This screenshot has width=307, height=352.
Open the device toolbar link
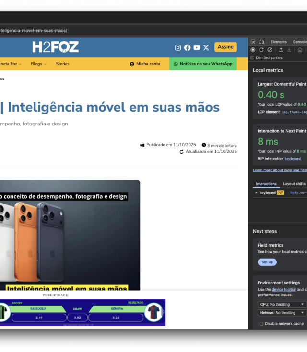coord(283,289)
